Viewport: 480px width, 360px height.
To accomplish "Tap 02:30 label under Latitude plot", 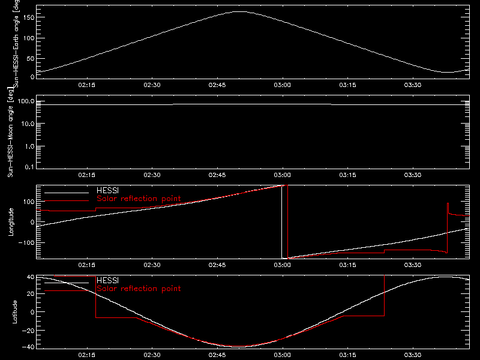I will pyautogui.click(x=152, y=355).
